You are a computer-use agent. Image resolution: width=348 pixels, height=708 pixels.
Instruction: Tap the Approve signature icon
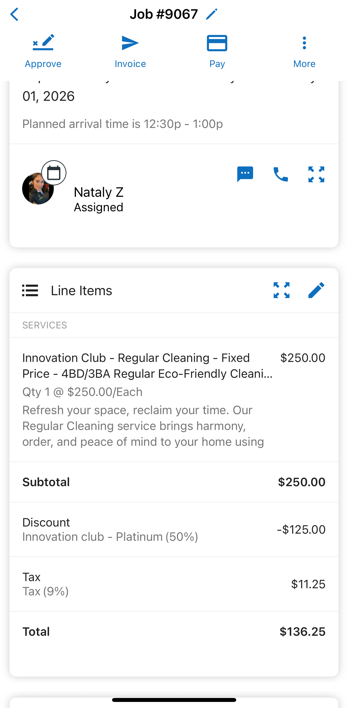43,43
